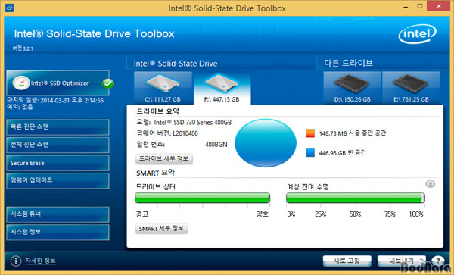Image resolution: width=454 pixels, height=275 pixels.
Task: Click the 148.73 MB 사용 중인 공간 label
Action: (353, 133)
